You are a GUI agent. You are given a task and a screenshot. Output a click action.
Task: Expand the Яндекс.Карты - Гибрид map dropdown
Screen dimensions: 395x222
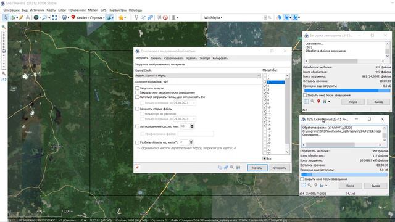tap(197, 75)
